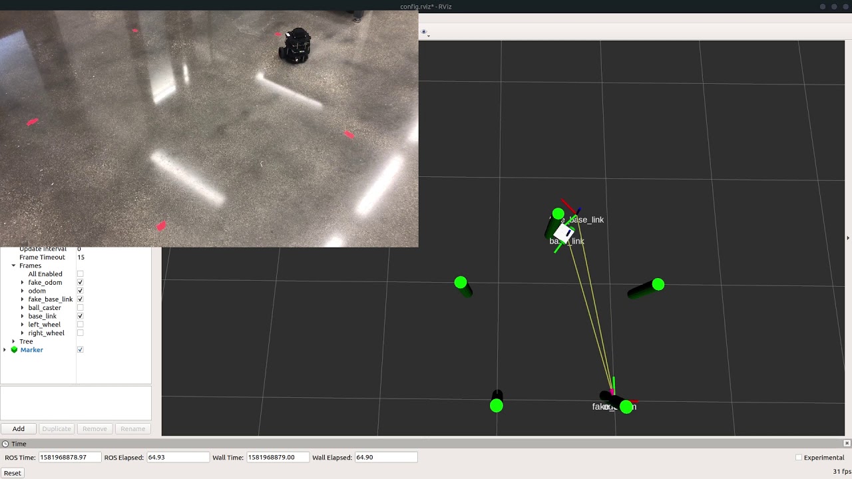Select the Frame Timeout value 15
852x479 pixels.
pos(81,257)
